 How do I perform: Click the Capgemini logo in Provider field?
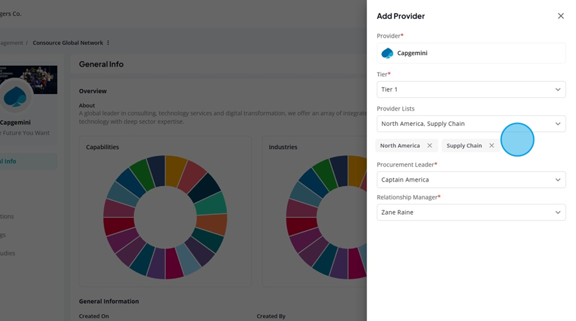click(387, 53)
